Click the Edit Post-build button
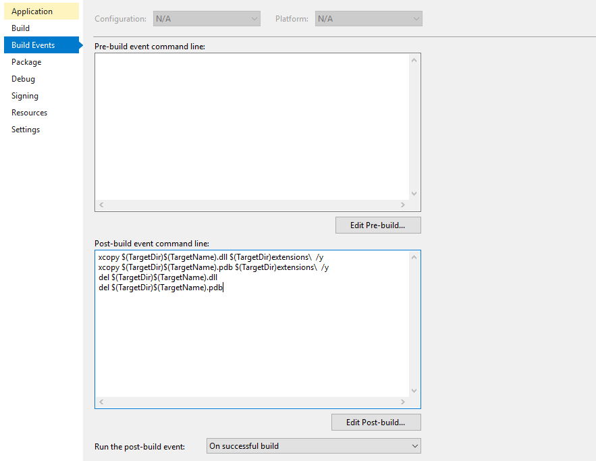Image resolution: width=596 pixels, height=461 pixels. tap(376, 423)
